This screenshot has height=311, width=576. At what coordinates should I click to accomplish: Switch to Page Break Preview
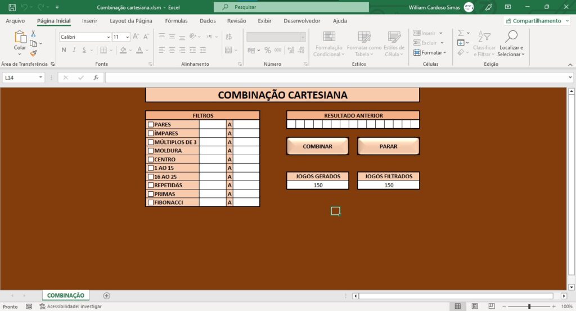point(492,307)
